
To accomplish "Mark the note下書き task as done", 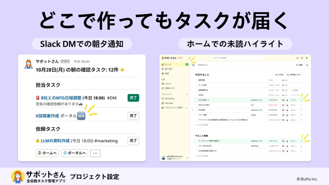I will pos(196,100).
